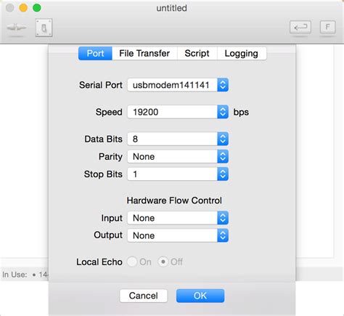Open the Speed dropdown showing 19200
This screenshot has width=344, height=316.
[x=178, y=112]
